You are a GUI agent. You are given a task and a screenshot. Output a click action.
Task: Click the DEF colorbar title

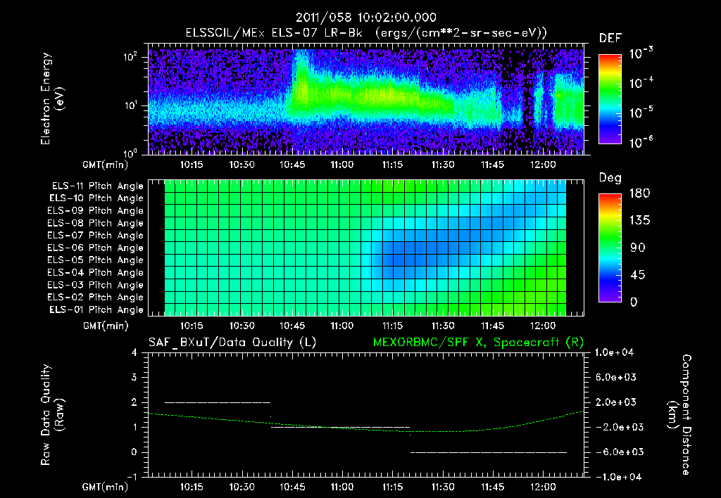point(610,38)
